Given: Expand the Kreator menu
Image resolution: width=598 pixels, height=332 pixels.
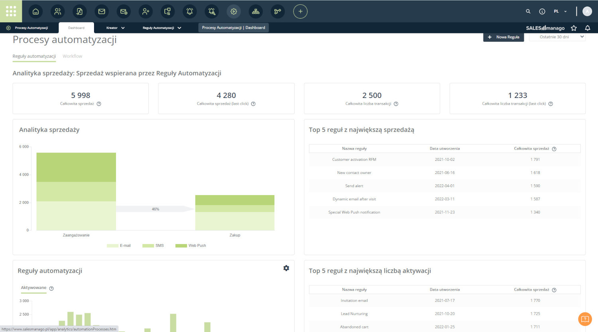Looking at the screenshot, I should point(116,28).
